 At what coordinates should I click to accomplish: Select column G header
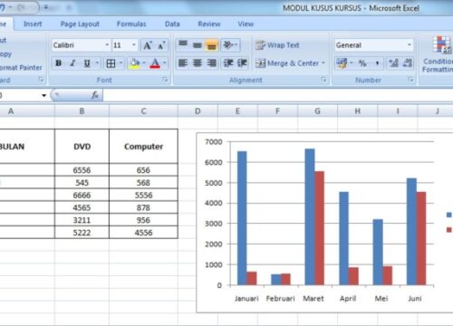(317, 111)
